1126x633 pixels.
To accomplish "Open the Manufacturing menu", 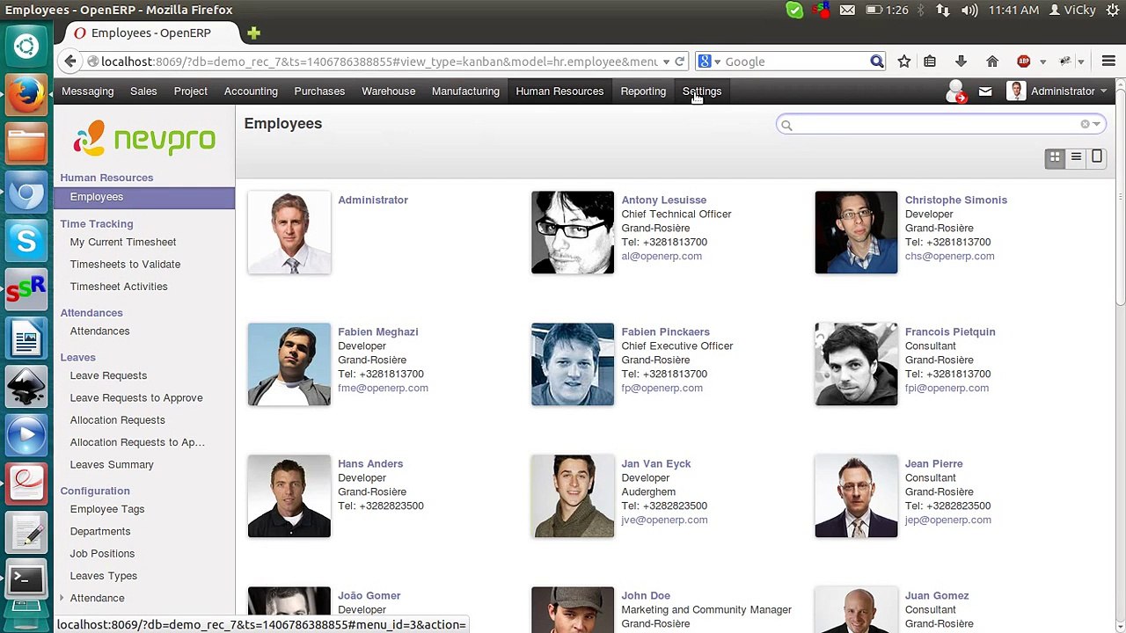I will tap(465, 91).
